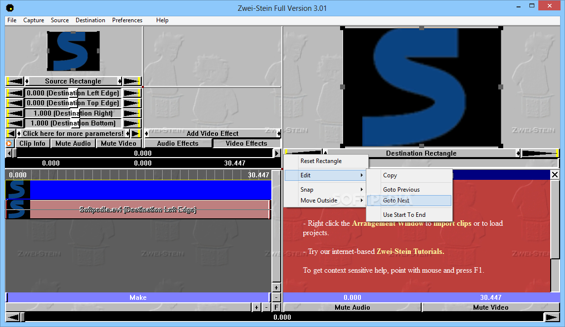
Task: Increase Destination Right value with right arrow
Action: coord(132,113)
